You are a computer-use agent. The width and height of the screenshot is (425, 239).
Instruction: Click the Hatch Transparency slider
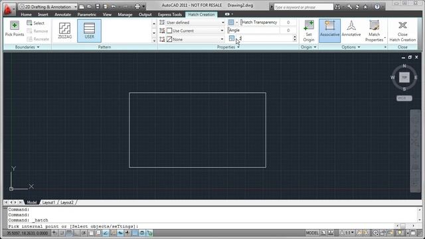[x=260, y=23]
